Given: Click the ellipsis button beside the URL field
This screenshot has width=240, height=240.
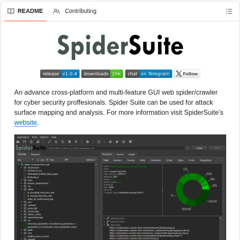Looking at the screenshot, I should click(x=188, y=148).
